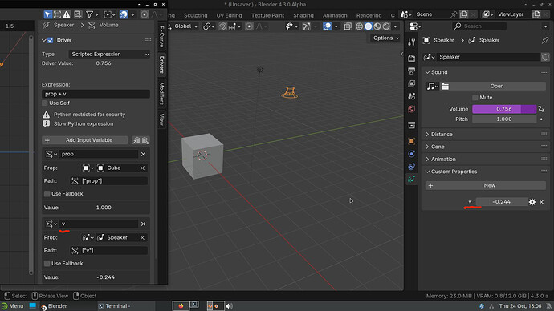Open sound file browser folder icon
Image resolution: width=554 pixels, height=311 pixels.
(445, 87)
